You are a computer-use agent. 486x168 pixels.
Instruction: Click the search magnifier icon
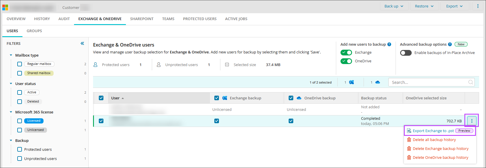point(470,82)
